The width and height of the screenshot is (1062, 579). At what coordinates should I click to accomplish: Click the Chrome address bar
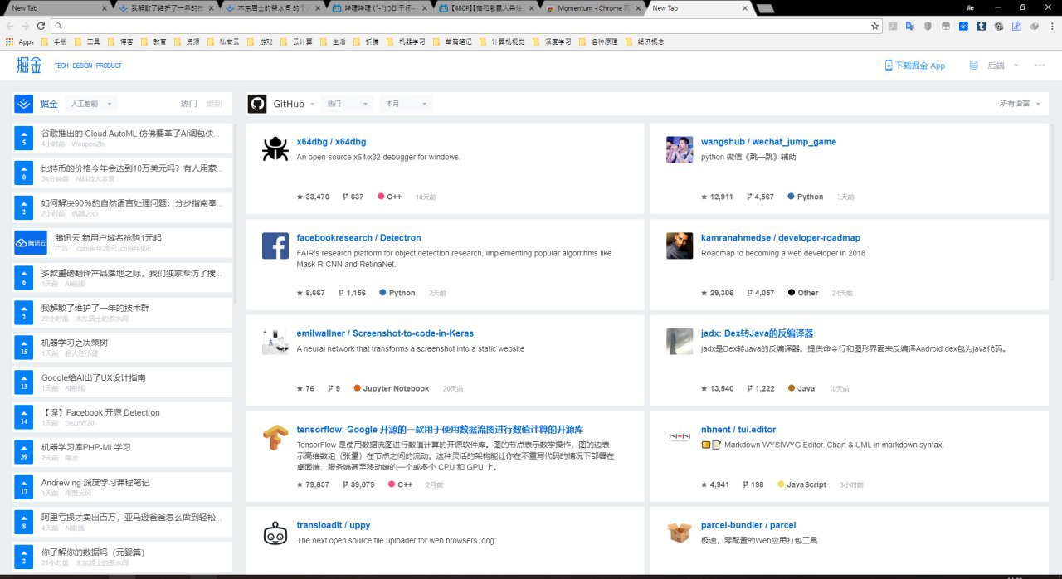pos(465,26)
